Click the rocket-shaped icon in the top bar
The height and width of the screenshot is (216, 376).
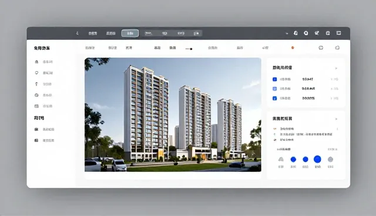317,33
